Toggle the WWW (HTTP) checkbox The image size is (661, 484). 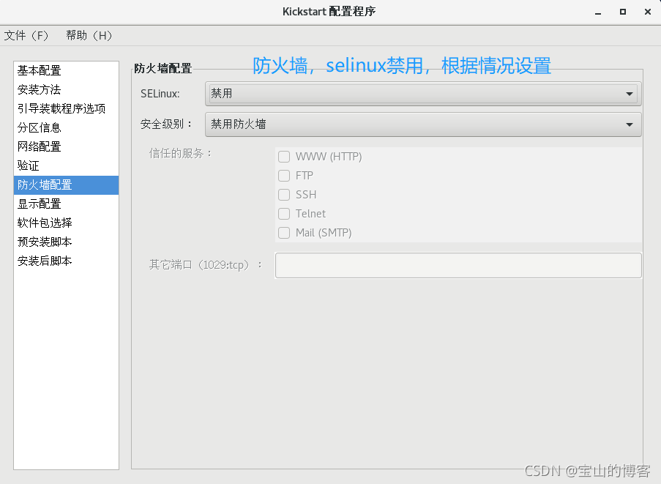(284, 157)
